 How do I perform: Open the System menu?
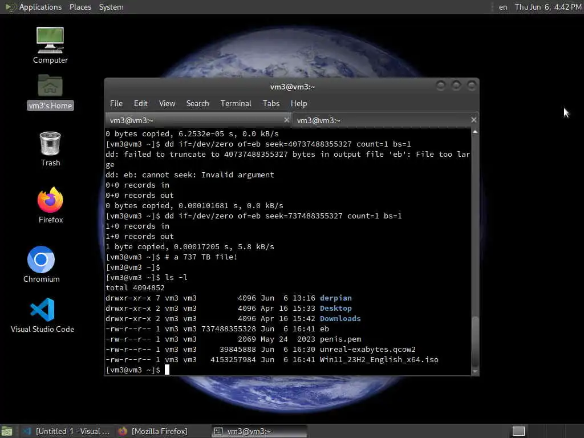coord(111,7)
